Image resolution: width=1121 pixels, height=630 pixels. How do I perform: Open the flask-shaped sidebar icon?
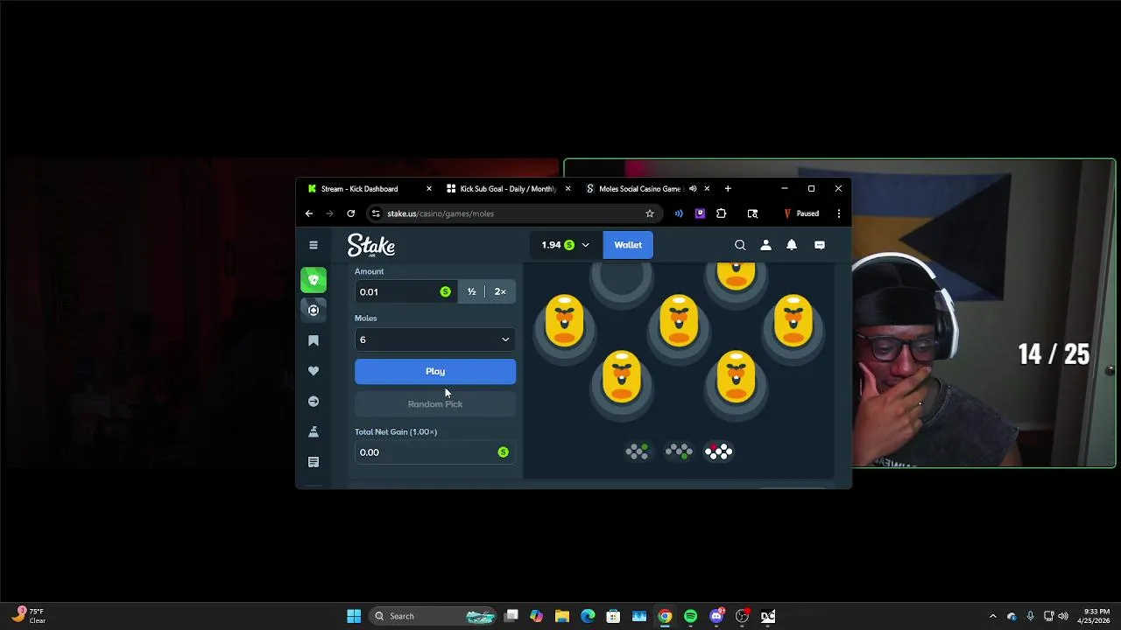pos(314,431)
